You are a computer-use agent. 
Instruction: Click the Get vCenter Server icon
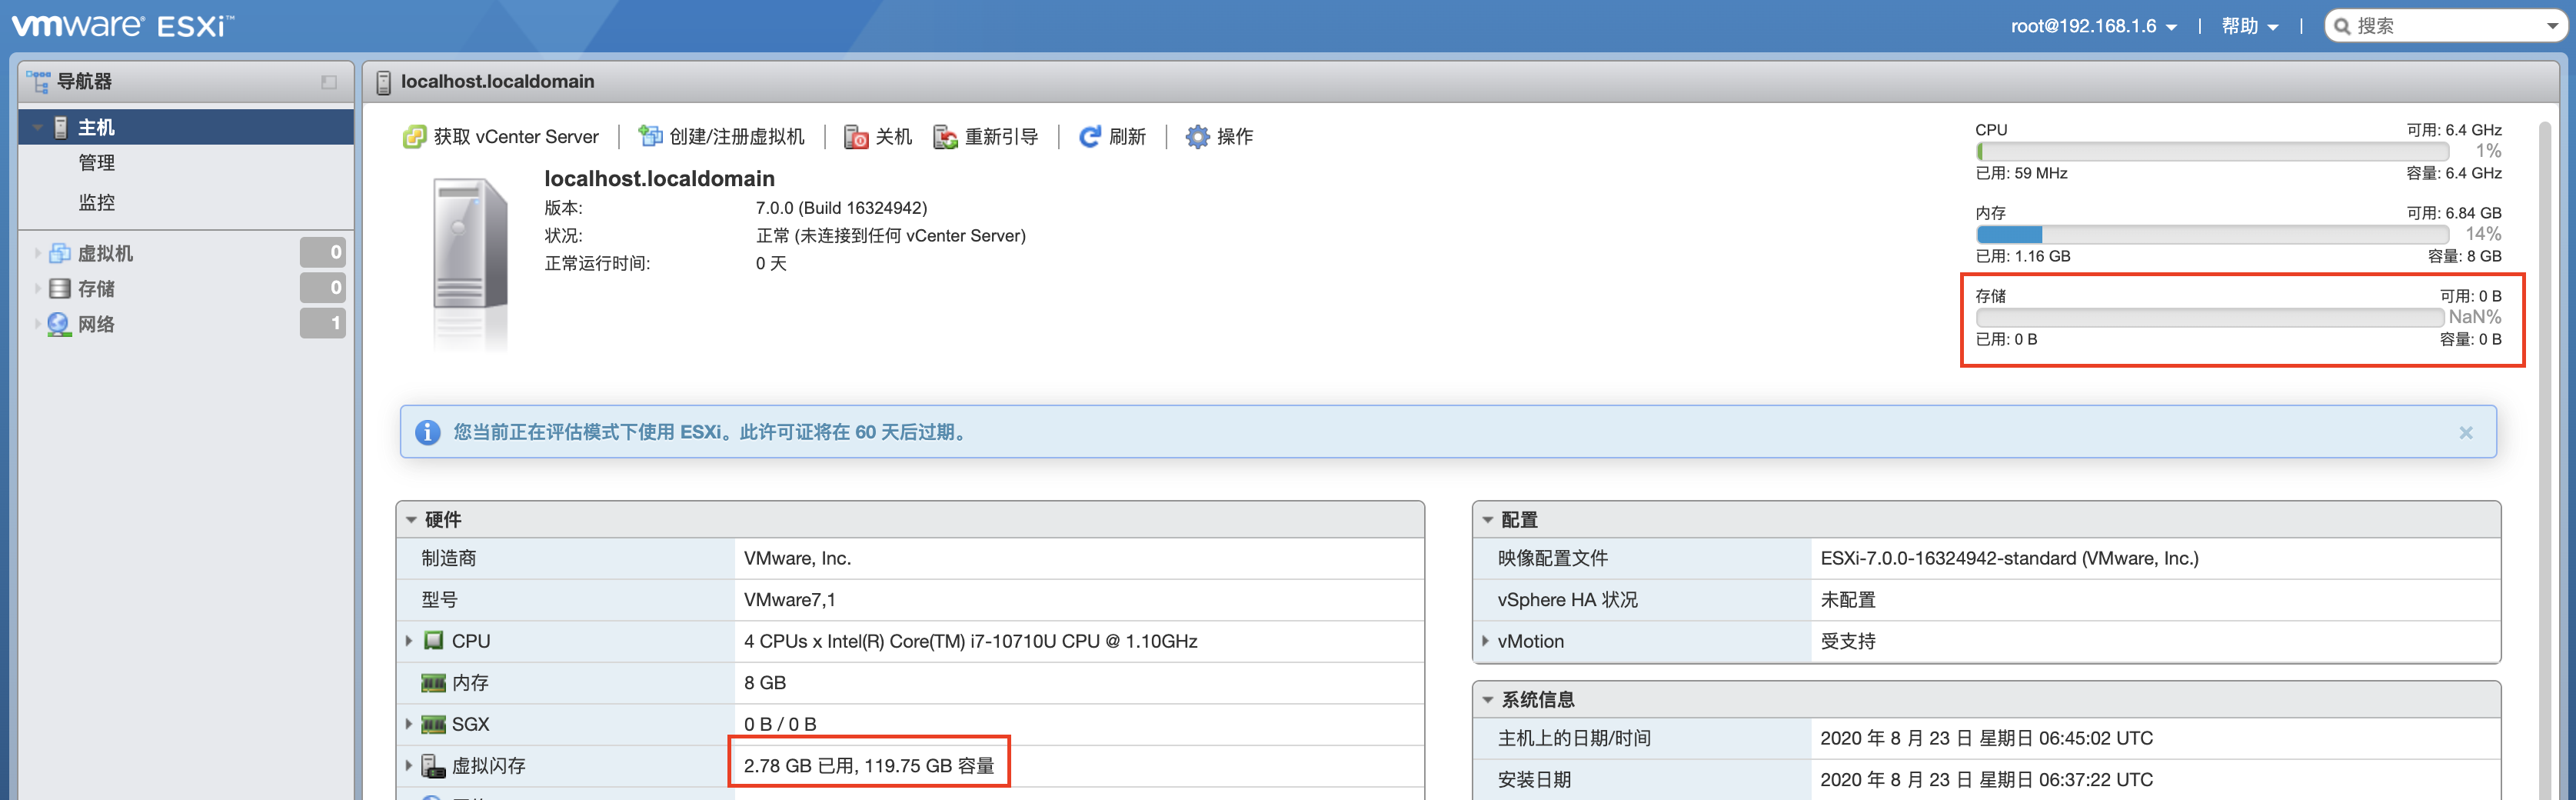414,137
